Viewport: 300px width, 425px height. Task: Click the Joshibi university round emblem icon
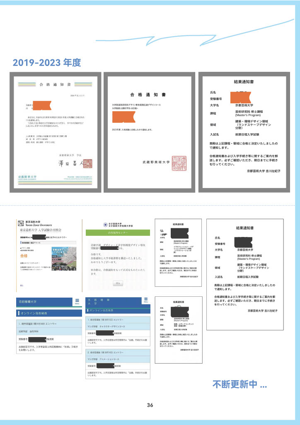point(106,224)
